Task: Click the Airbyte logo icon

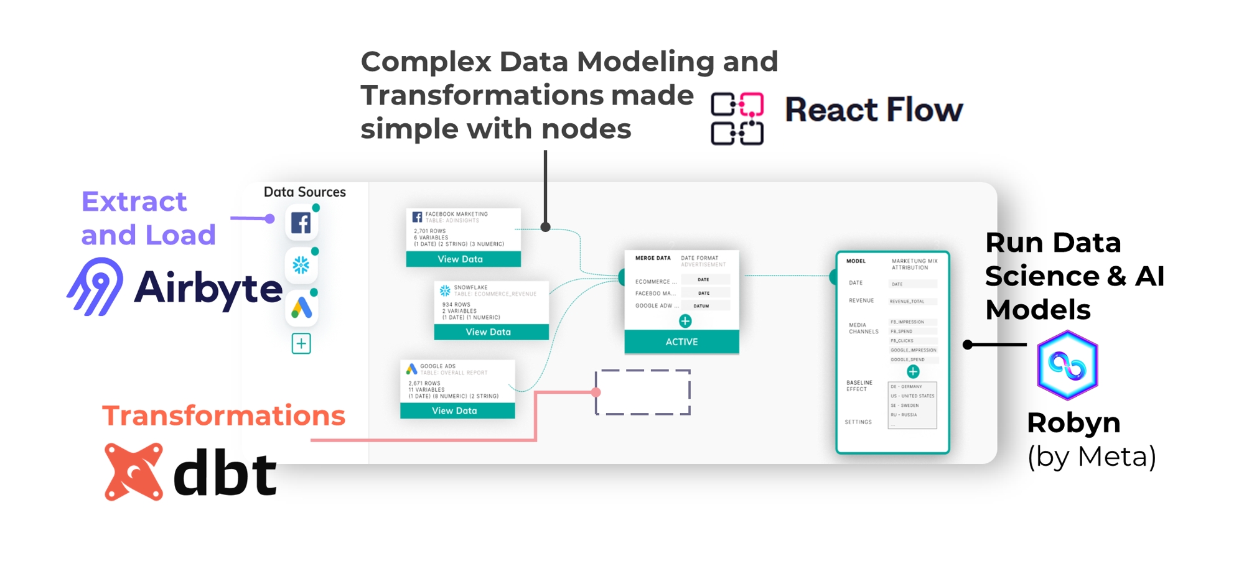Action: click(95, 287)
